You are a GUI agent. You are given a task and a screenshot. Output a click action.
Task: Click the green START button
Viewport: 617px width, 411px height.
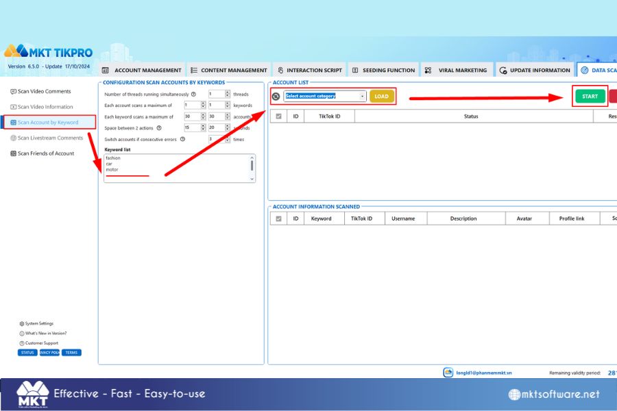590,96
